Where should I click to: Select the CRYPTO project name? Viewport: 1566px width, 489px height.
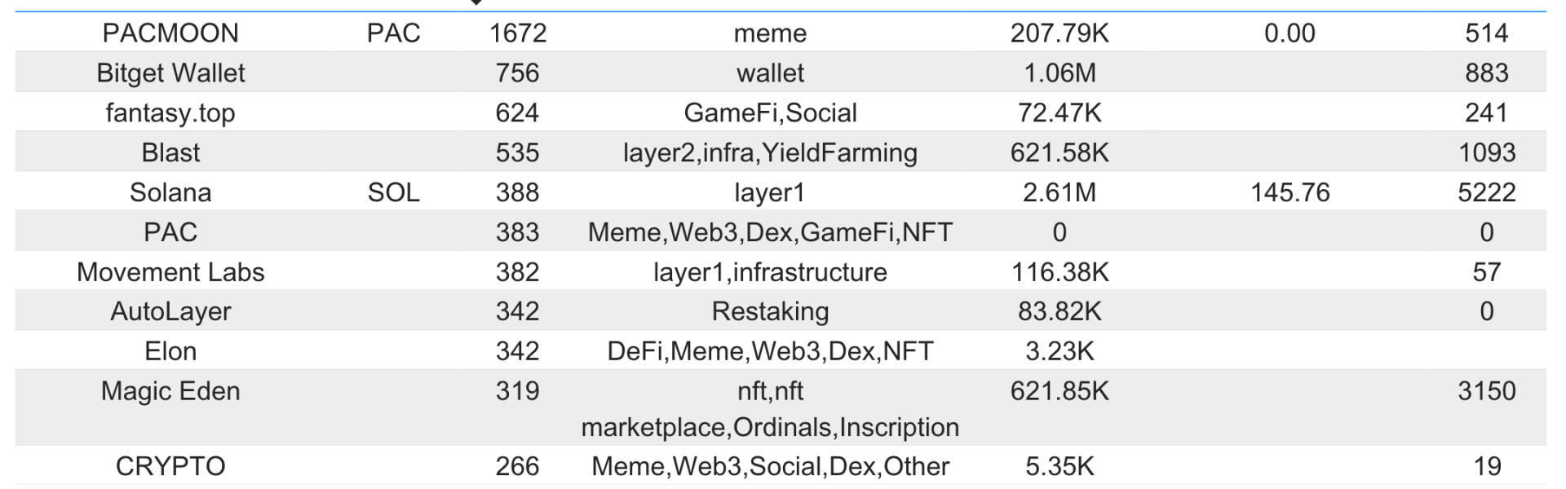point(170,466)
